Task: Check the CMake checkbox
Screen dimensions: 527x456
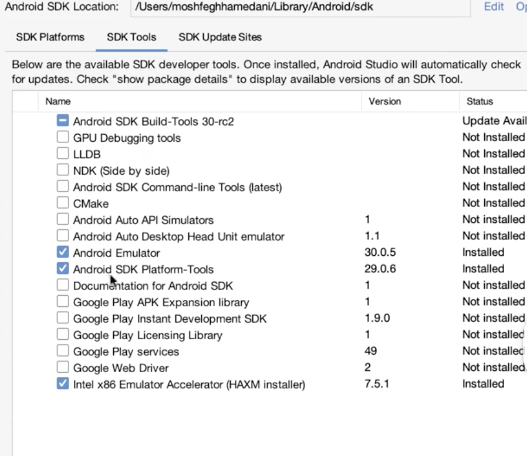Action: (x=63, y=203)
